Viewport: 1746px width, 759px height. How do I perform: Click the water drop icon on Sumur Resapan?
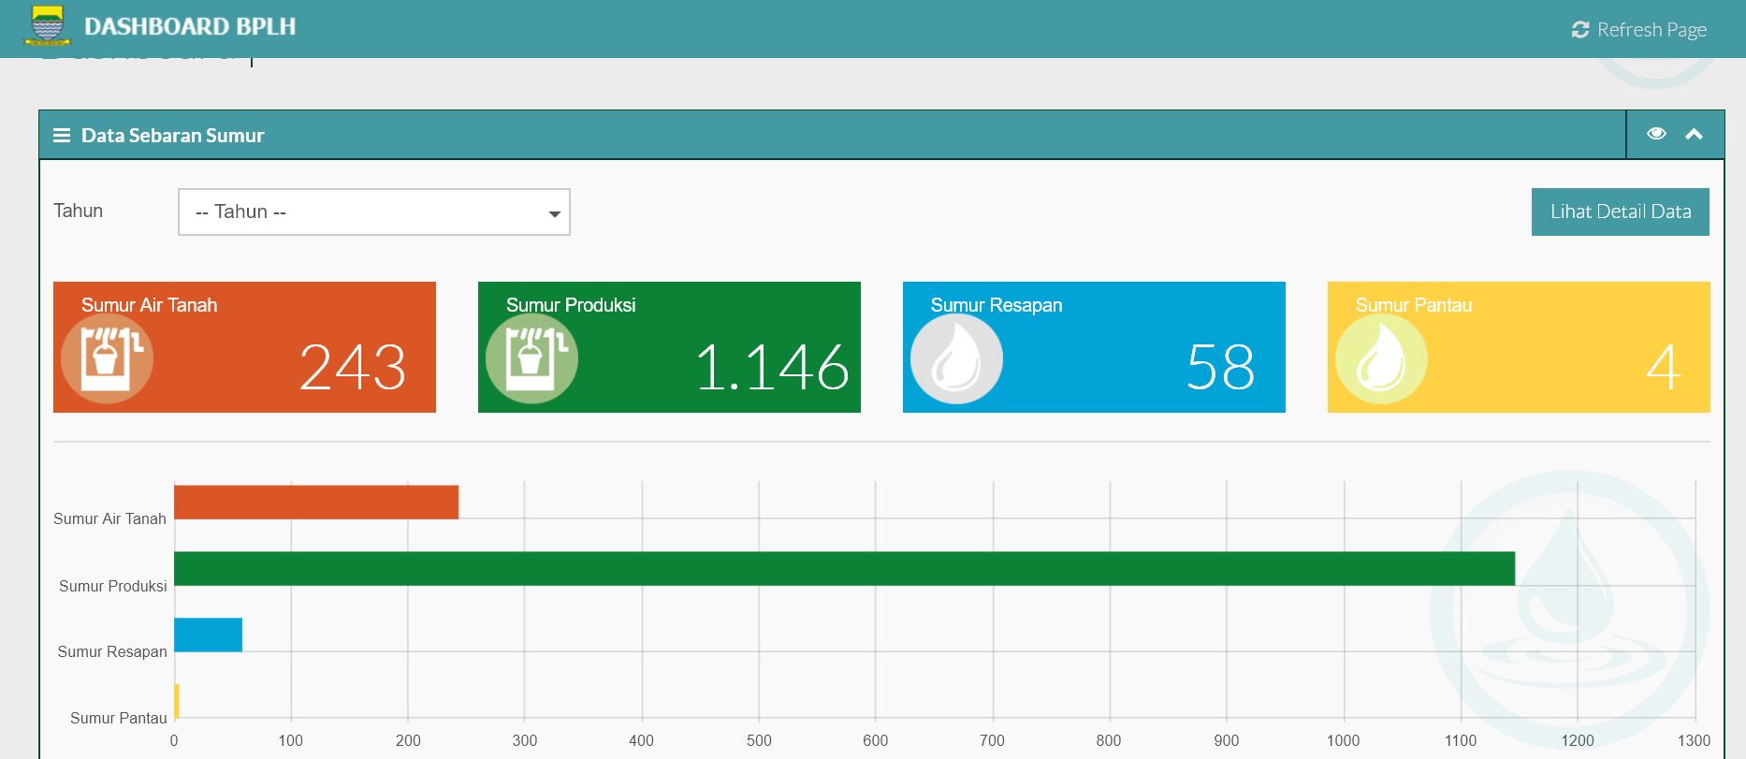coord(956,359)
